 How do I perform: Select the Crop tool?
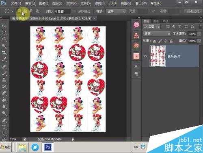click(x=4, y=52)
